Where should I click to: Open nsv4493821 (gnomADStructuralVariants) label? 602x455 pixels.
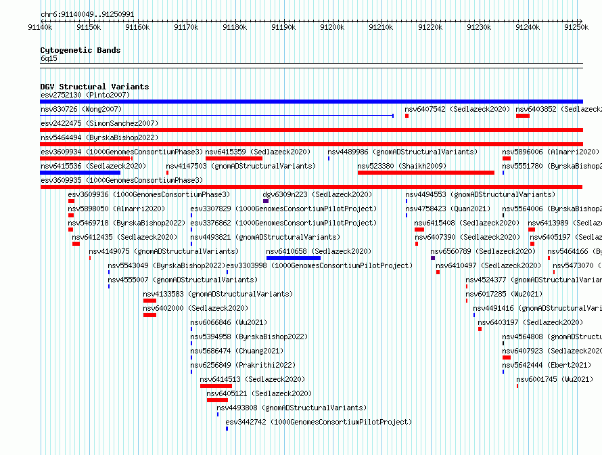(265, 237)
